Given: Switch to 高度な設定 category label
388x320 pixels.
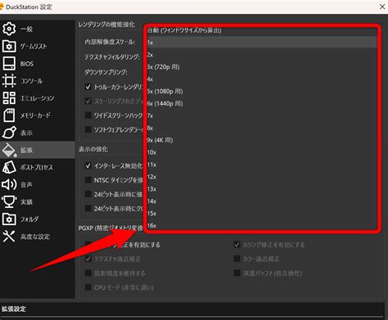Looking at the screenshot, I should (35, 237).
